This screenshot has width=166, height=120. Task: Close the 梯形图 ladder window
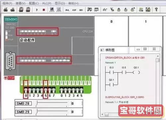point(154,49)
